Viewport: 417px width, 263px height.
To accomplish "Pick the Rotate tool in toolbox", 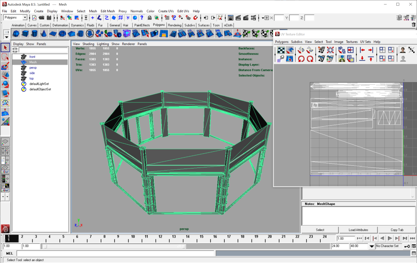I will click(5, 84).
